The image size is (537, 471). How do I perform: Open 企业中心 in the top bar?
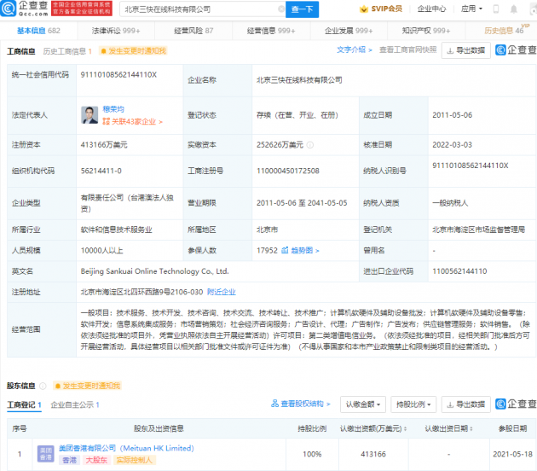point(431,9)
